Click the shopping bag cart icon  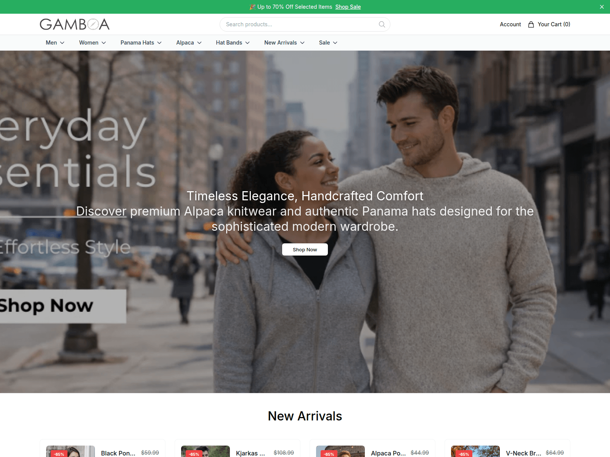tap(531, 24)
